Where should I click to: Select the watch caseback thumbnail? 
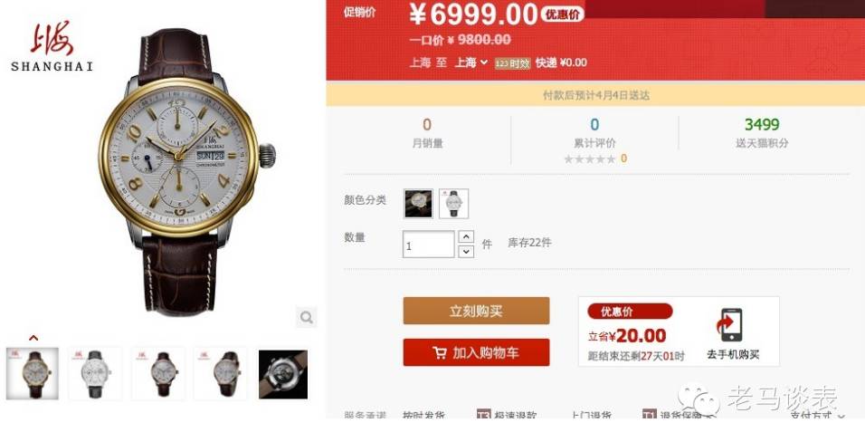283,374
